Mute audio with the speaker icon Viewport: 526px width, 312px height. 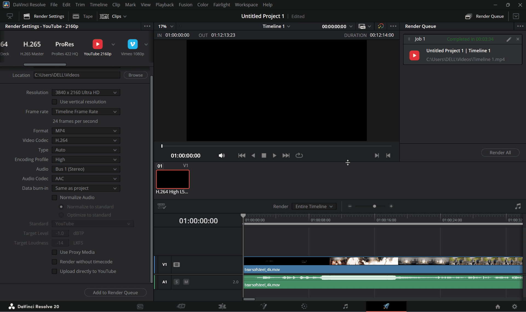coord(222,155)
